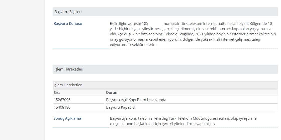
Task: Click the application subject paragraph text
Action: (x=193, y=34)
